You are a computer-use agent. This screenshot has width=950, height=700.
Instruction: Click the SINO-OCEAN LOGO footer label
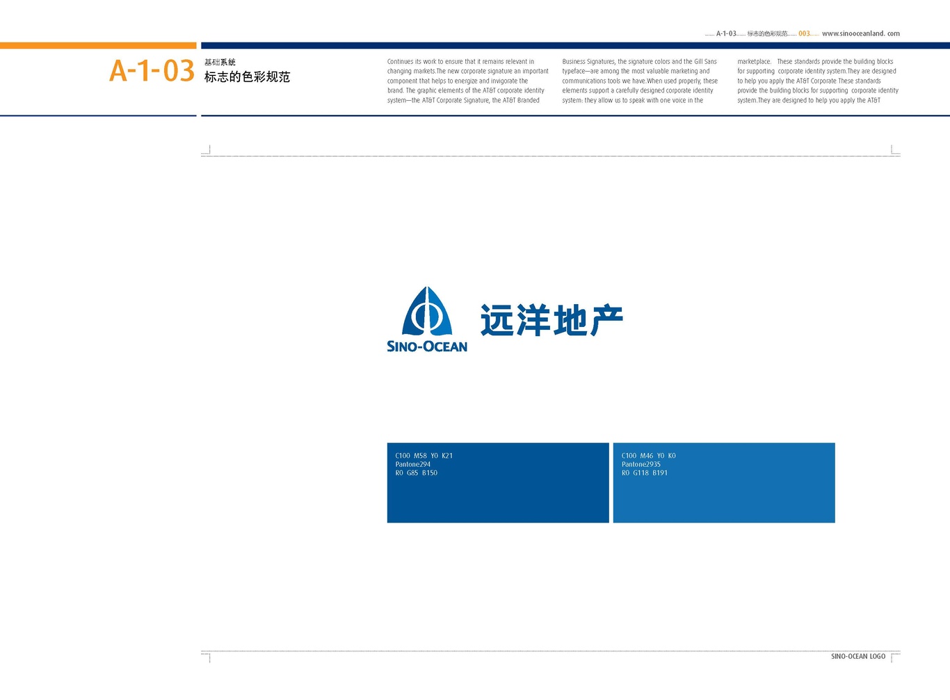coord(858,656)
